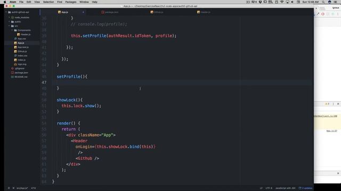Open logo.svg in the tree view

(x=22, y=64)
